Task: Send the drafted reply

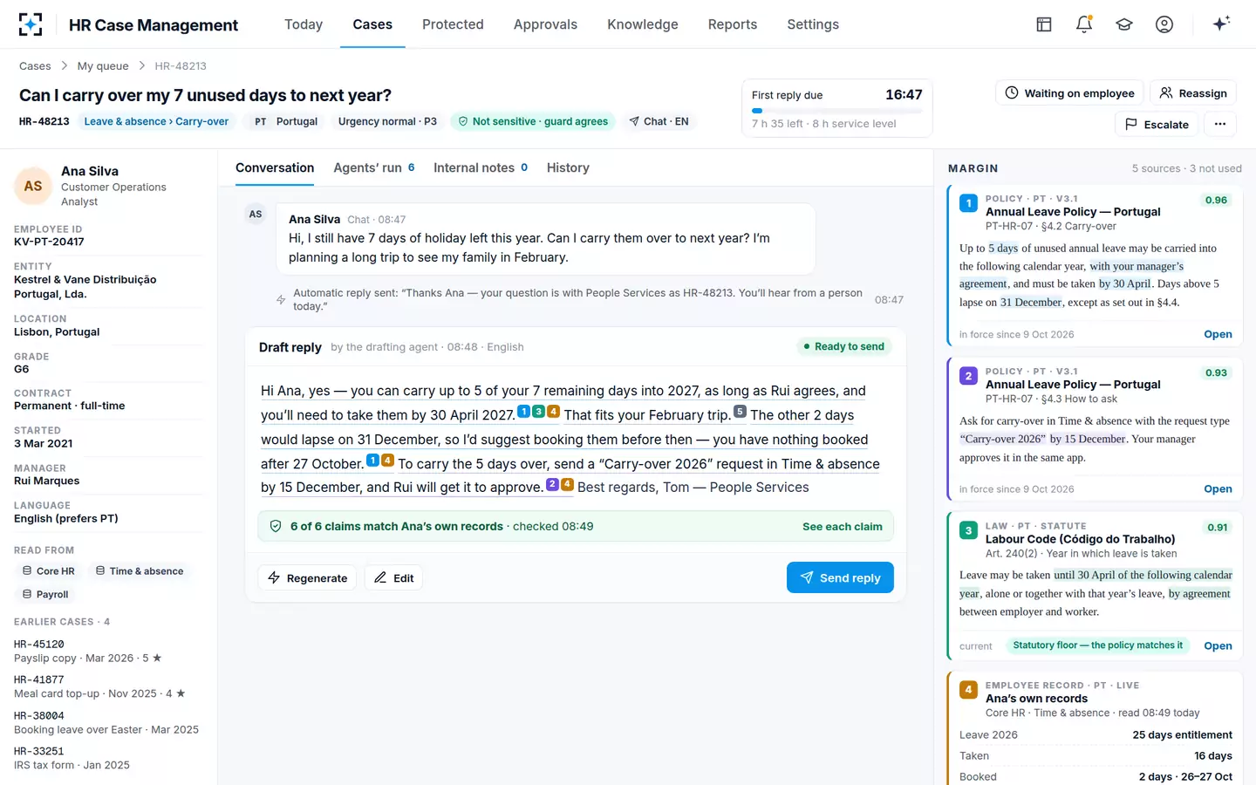Action: tap(840, 577)
